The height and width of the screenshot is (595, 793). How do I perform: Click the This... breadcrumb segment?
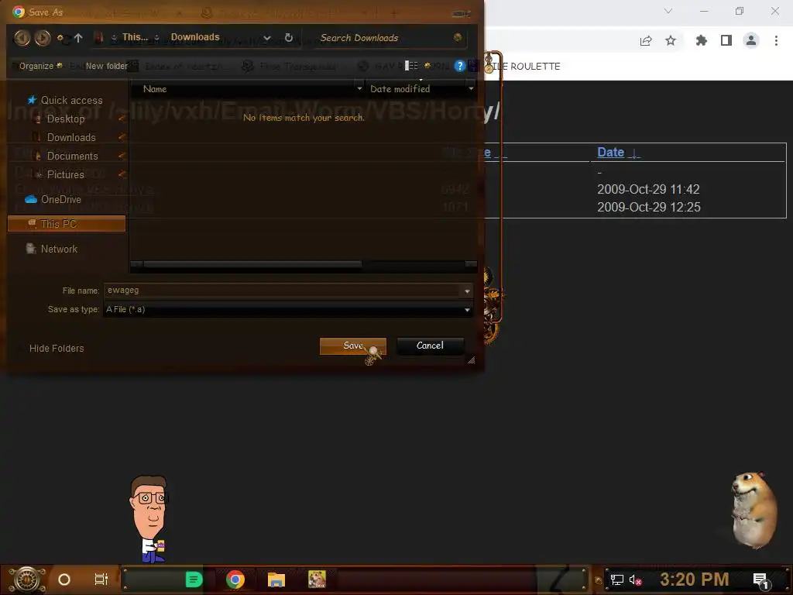(x=135, y=37)
